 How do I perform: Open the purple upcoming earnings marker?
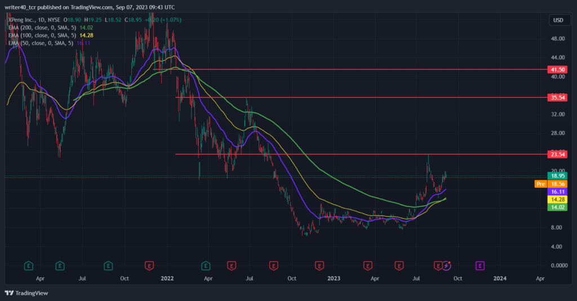[x=480, y=266]
